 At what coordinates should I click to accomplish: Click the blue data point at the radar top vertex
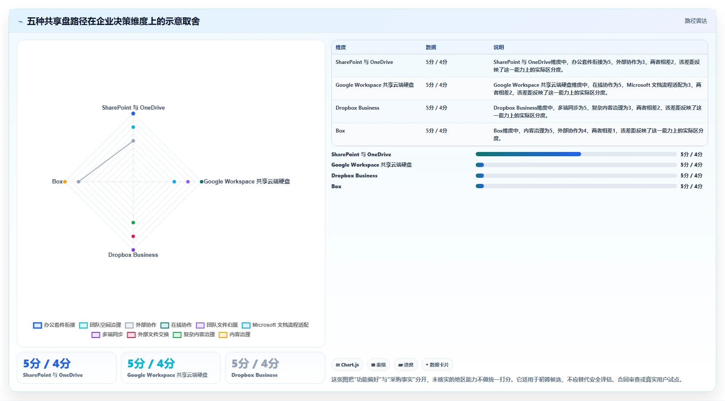133,114
